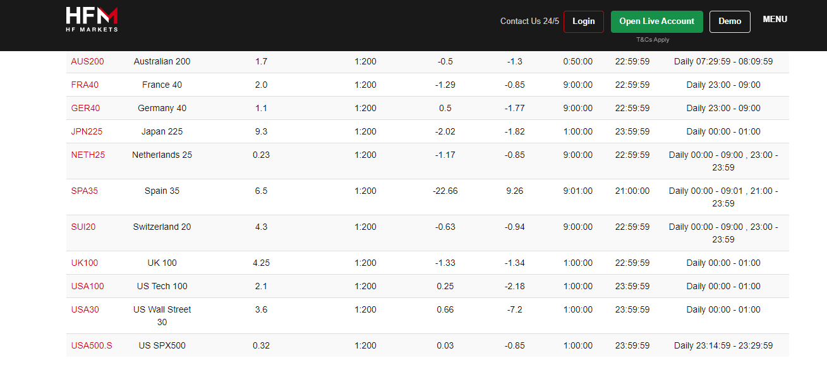This screenshot has width=827, height=382.
Task: Click the 9:01:00 open time for SPA35
Action: 578,191
